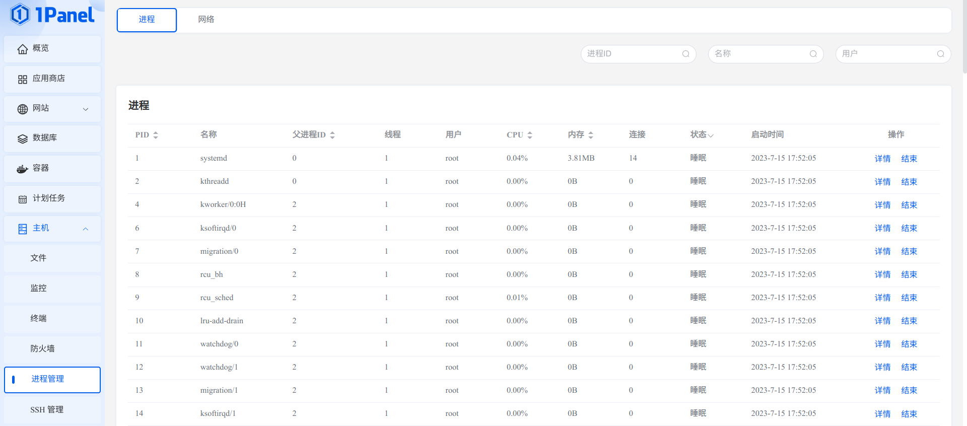Click the 连接 column header
The height and width of the screenshot is (426, 967).
[637, 134]
